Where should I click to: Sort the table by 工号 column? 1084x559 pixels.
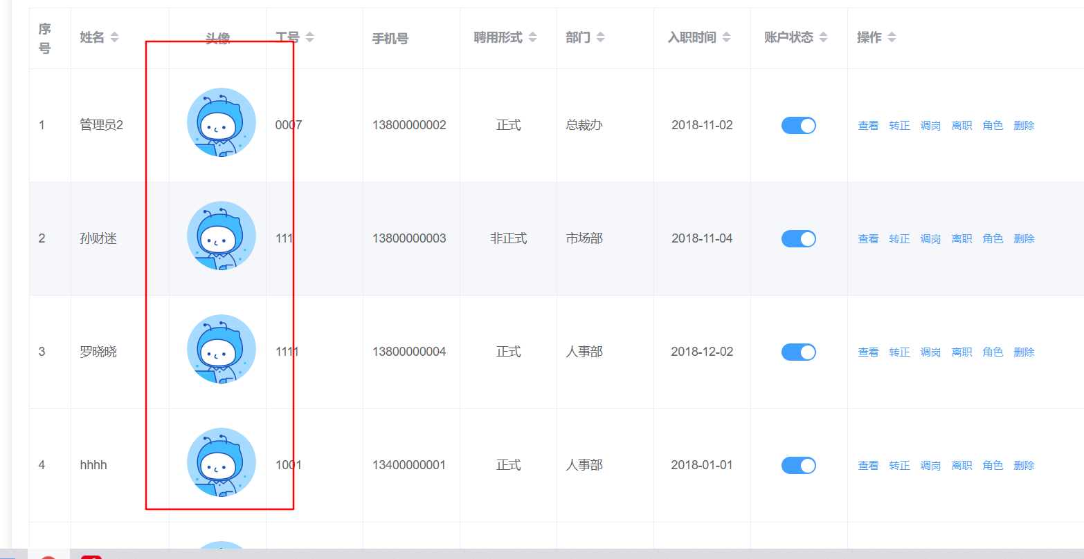click(309, 37)
